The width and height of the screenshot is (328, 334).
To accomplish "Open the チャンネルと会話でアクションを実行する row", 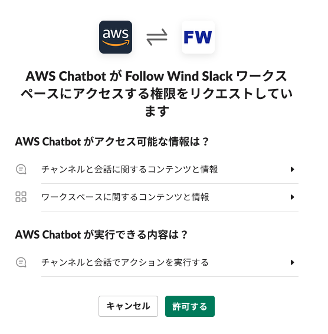I will click(x=157, y=263).
